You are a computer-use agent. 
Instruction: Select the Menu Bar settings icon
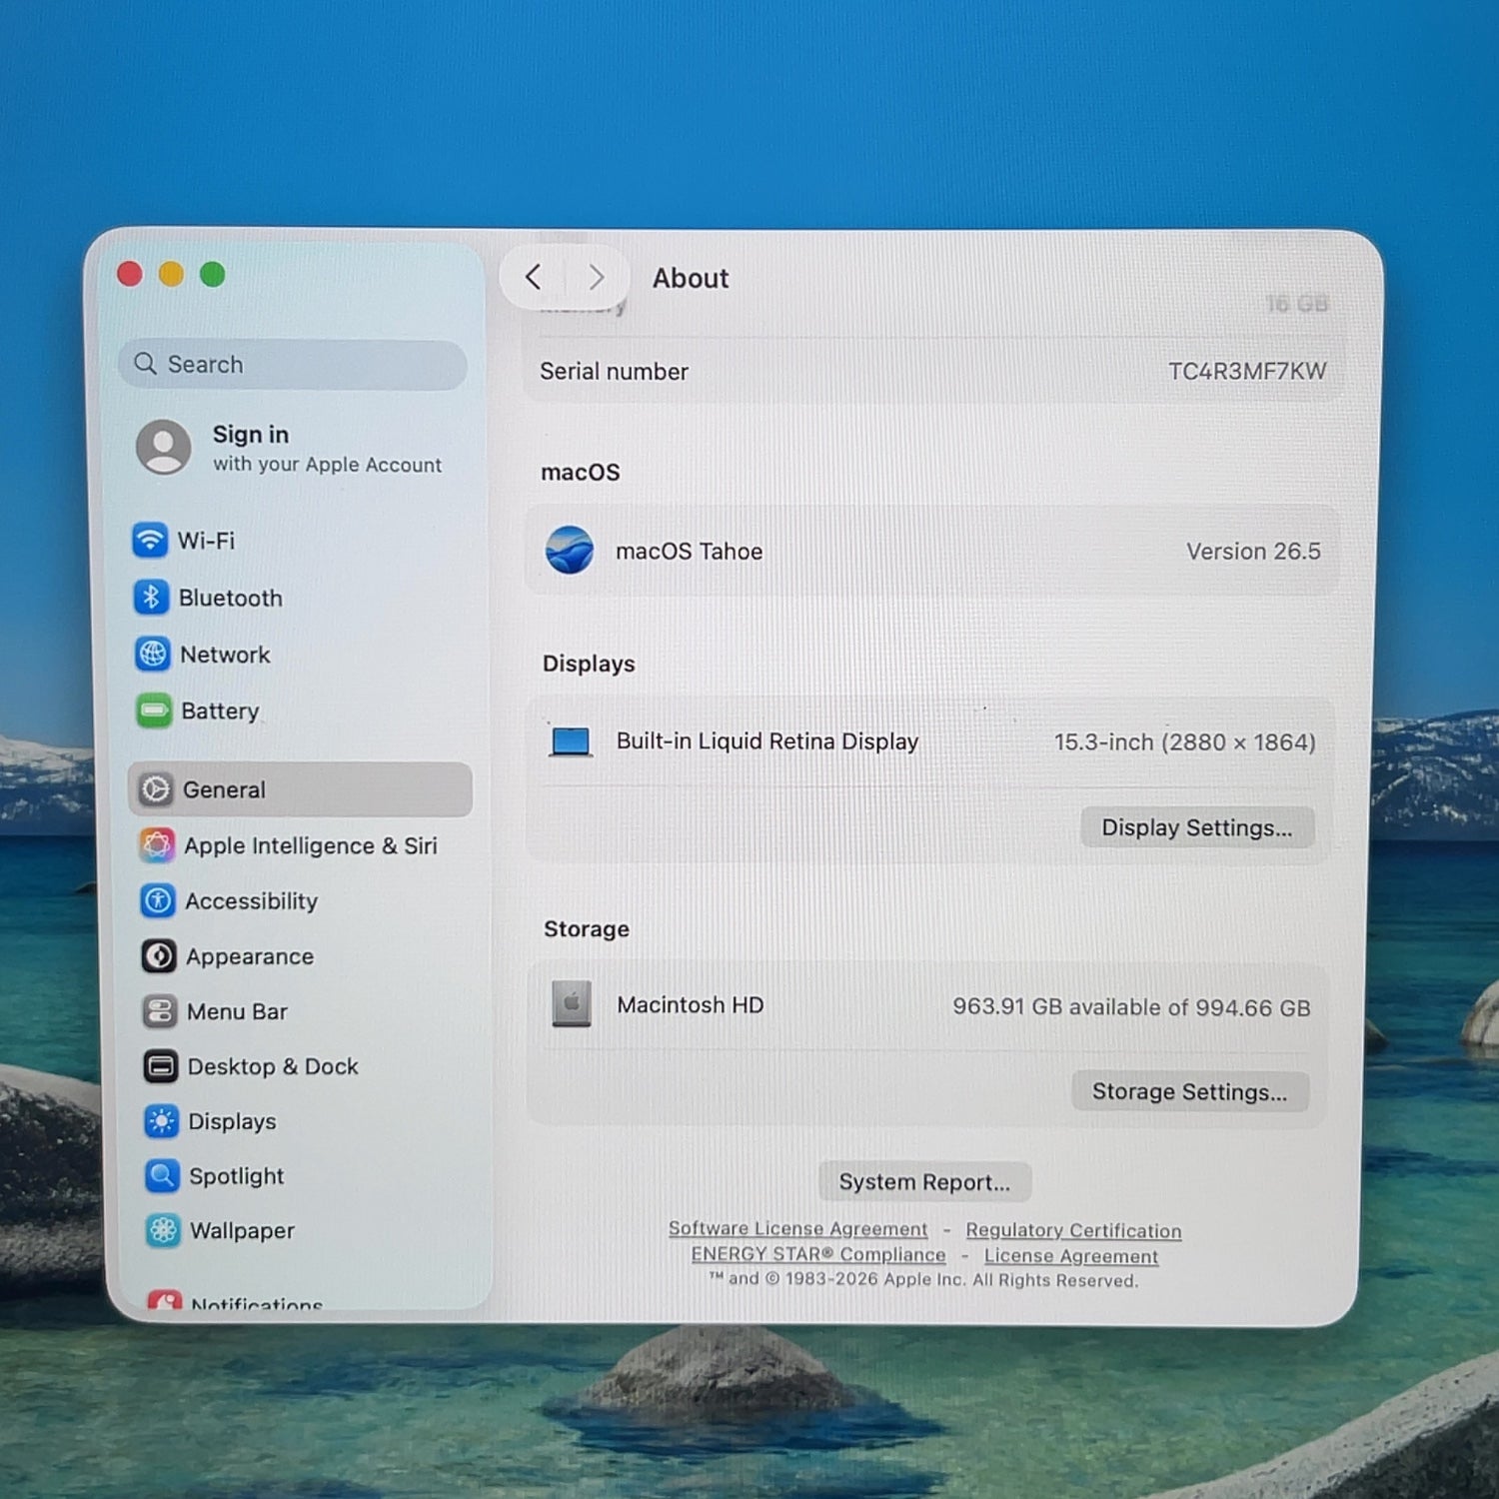click(160, 1011)
